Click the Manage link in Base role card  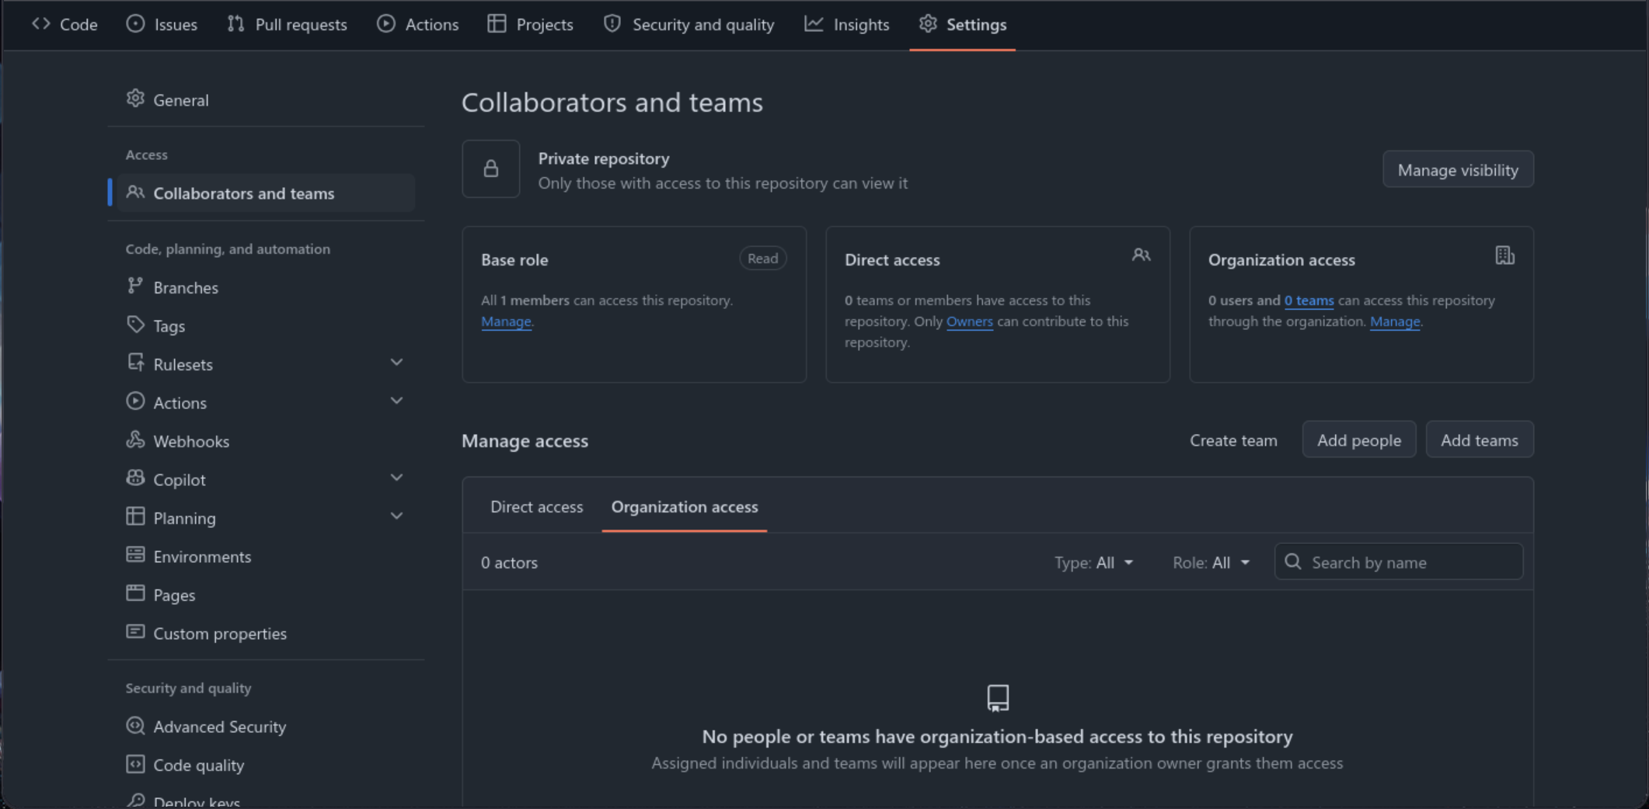pos(506,321)
